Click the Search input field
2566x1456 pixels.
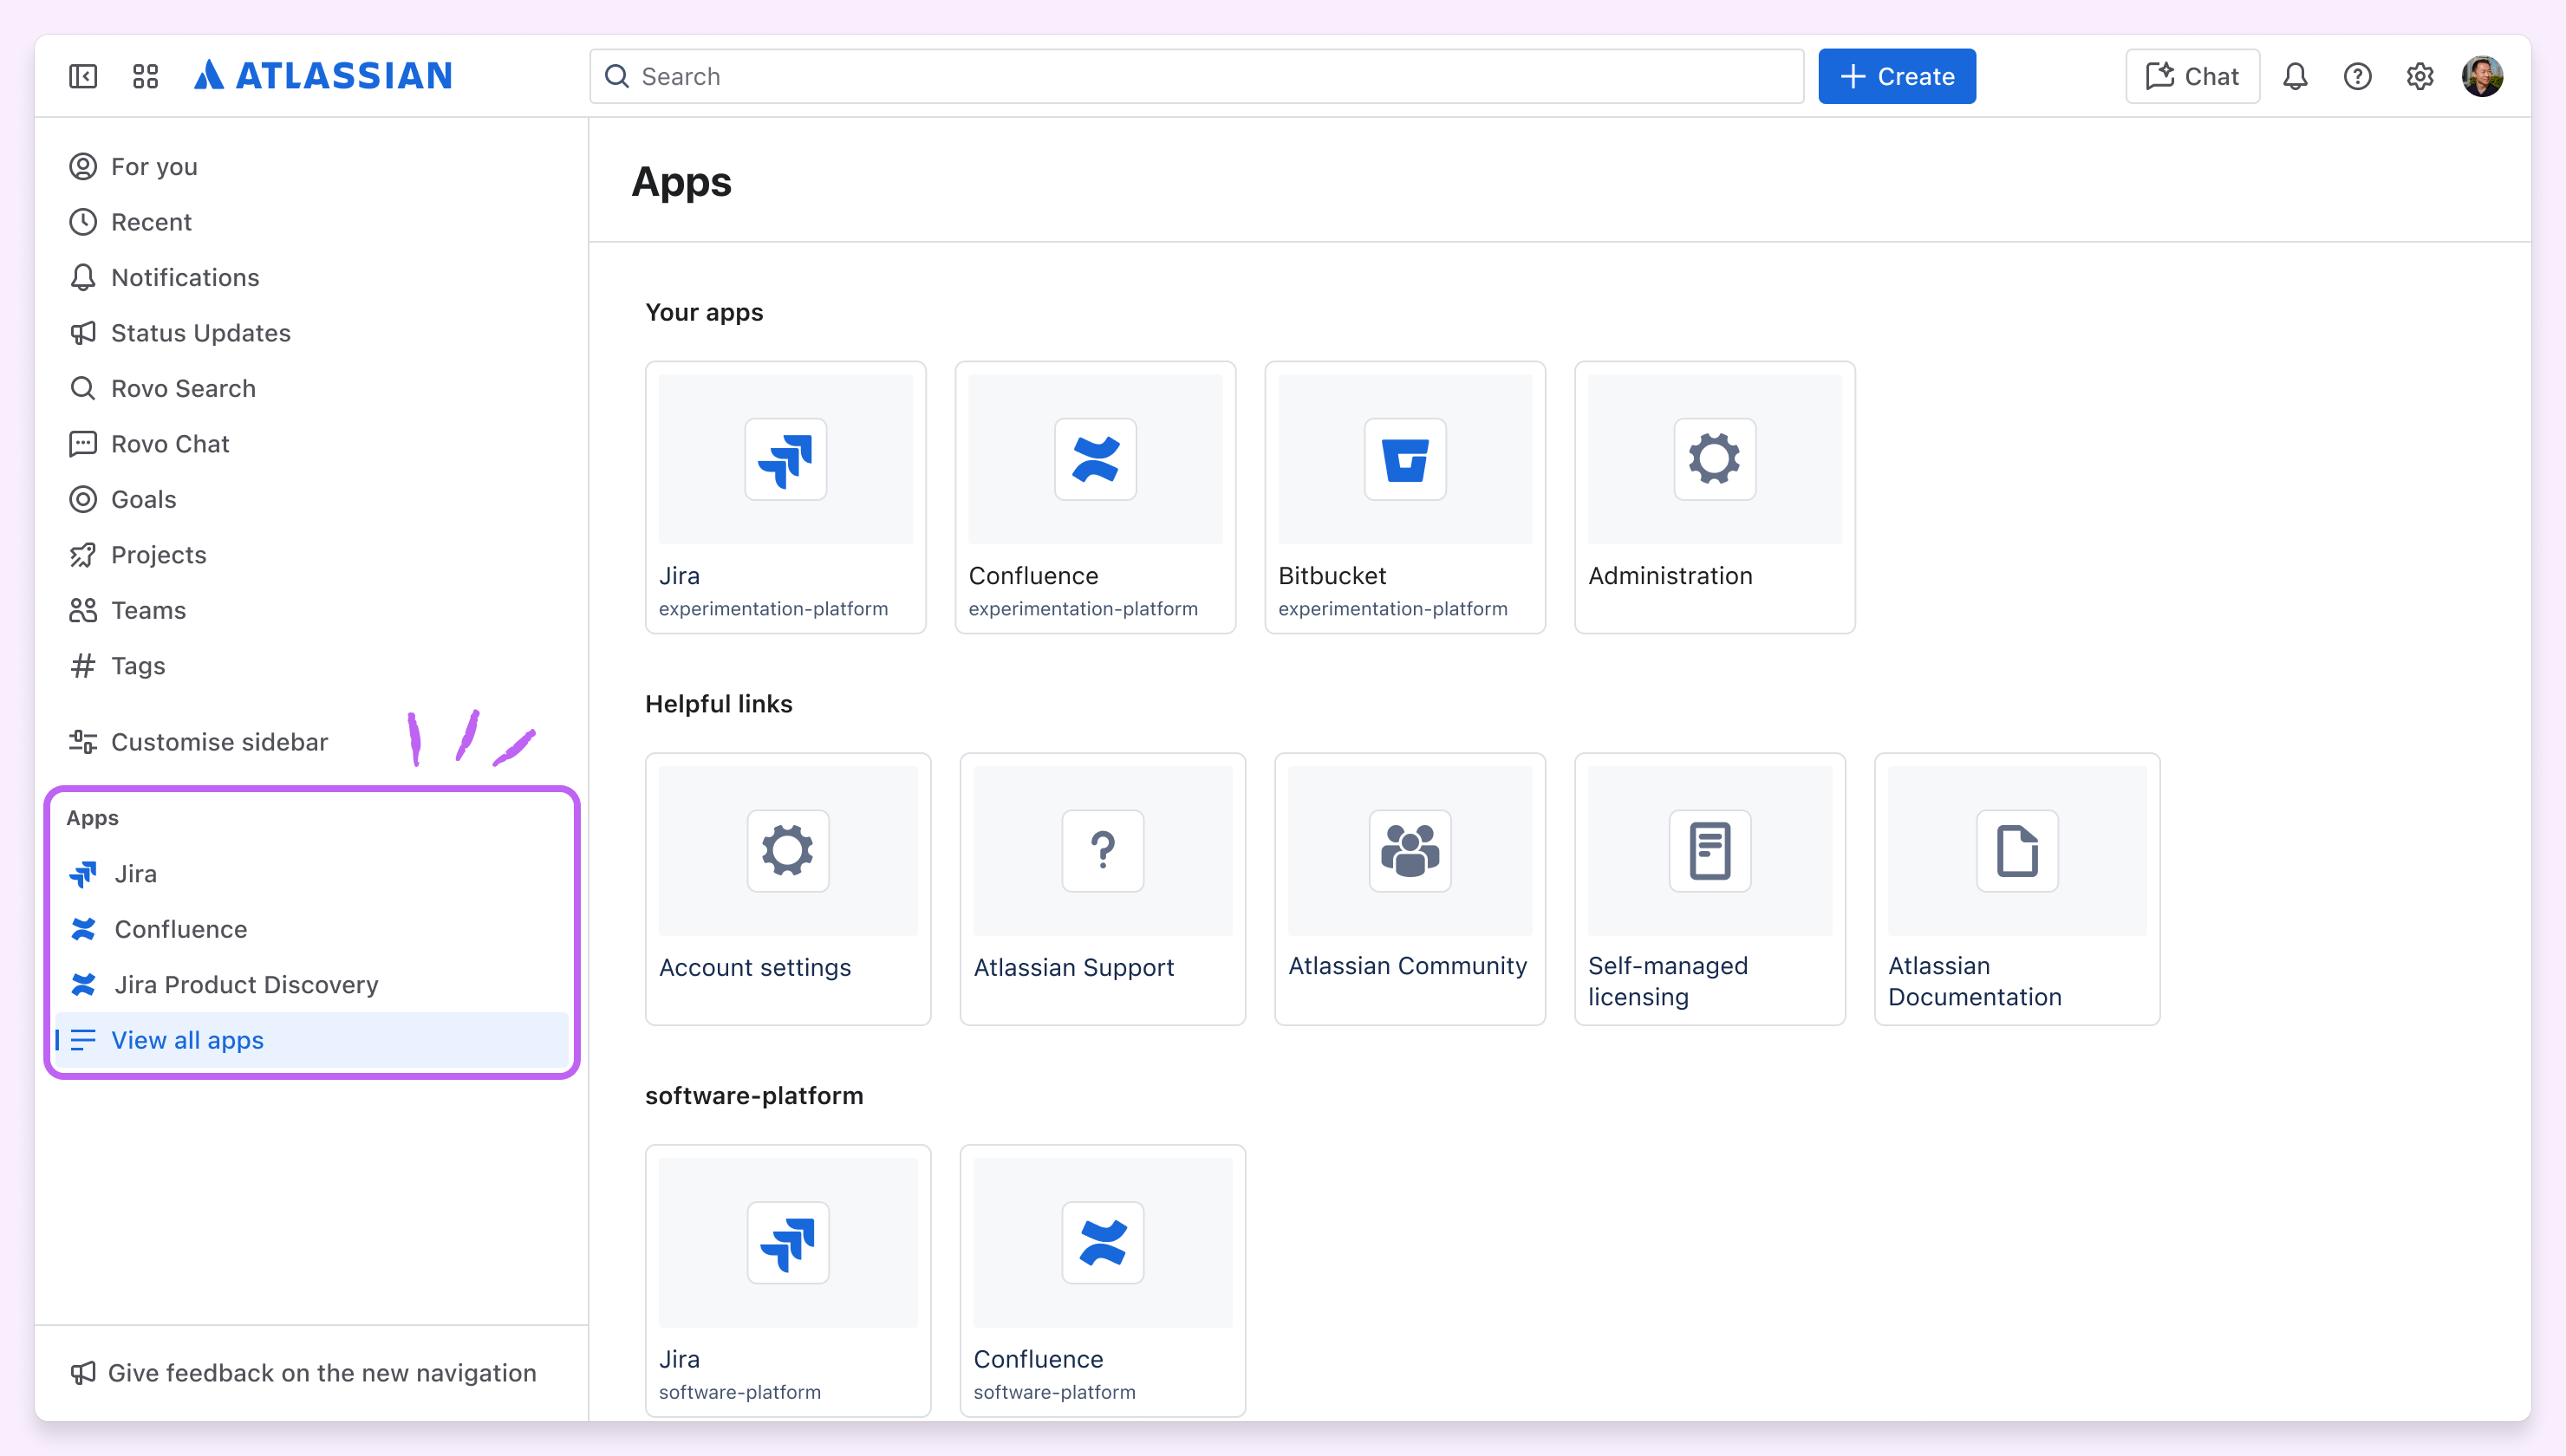pos(1195,76)
